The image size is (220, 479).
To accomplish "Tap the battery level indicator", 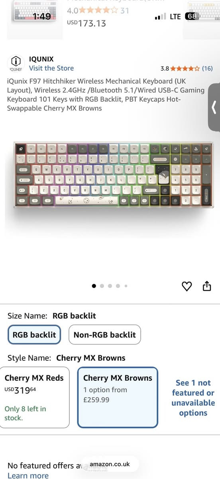I will 192,16.
